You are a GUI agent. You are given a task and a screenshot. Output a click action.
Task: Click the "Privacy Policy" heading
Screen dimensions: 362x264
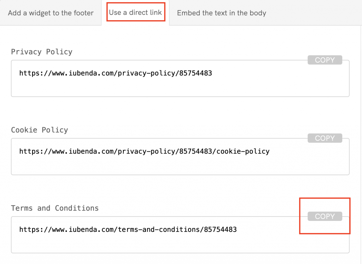click(x=41, y=52)
